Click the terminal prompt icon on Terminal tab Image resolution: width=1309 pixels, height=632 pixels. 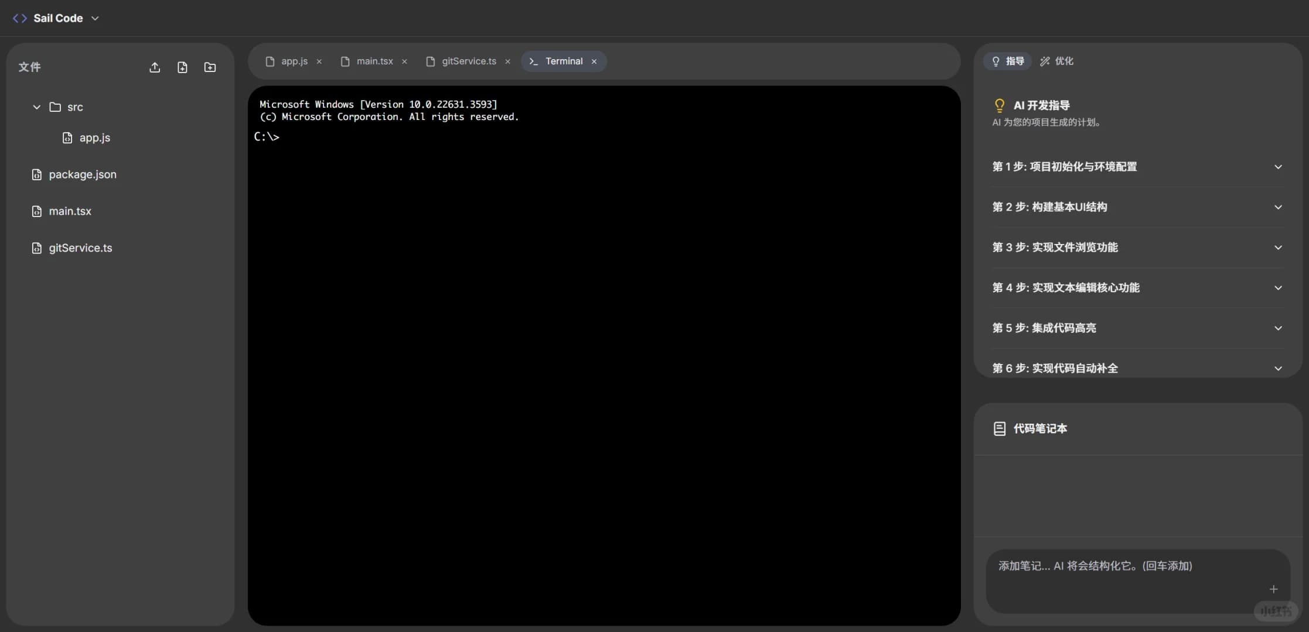point(533,61)
